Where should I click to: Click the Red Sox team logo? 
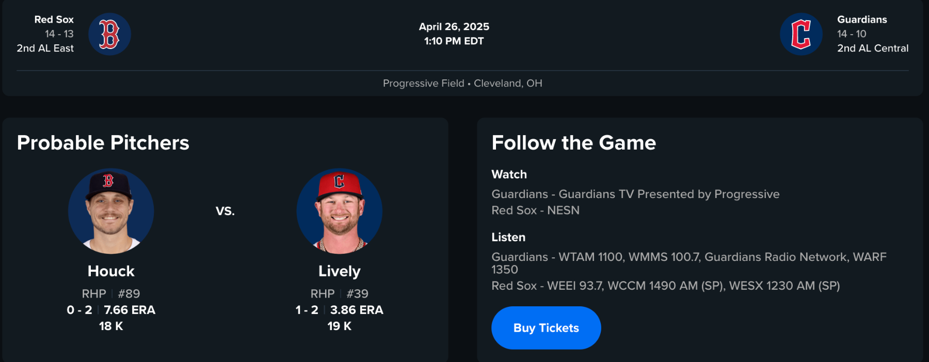tap(109, 34)
